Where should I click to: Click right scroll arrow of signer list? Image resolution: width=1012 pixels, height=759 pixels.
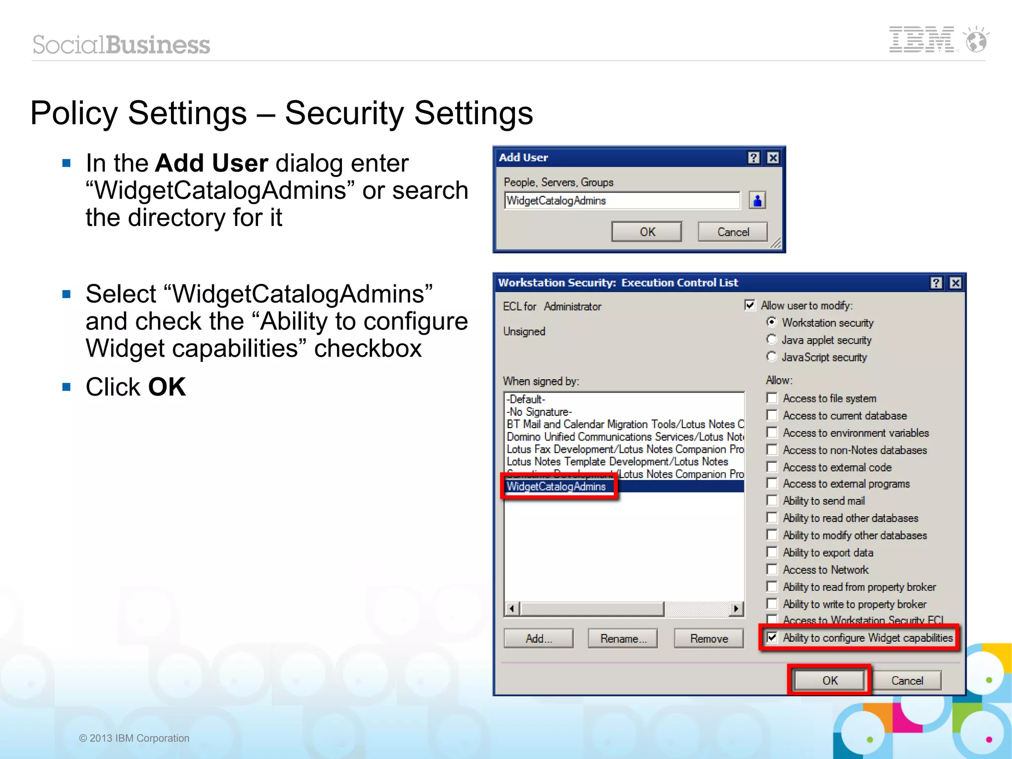click(x=737, y=609)
